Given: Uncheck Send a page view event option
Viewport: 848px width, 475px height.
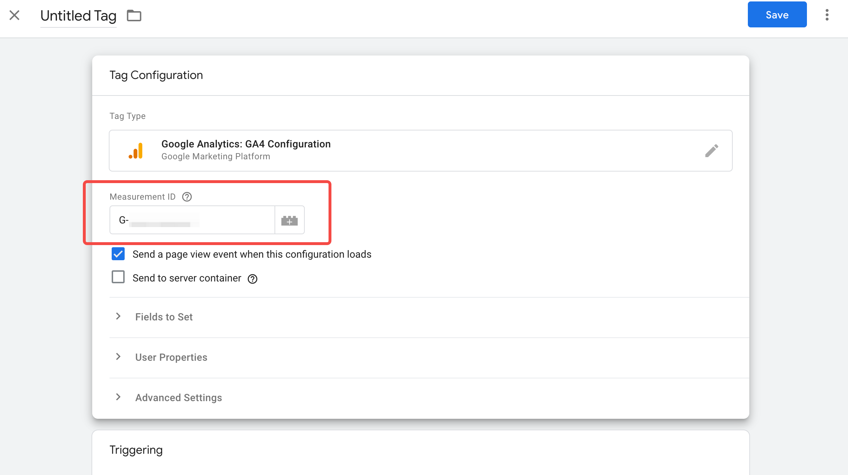Looking at the screenshot, I should [118, 254].
